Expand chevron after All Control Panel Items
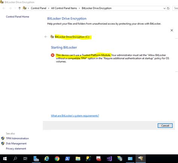The image size is (178, 163). tap(79, 8)
